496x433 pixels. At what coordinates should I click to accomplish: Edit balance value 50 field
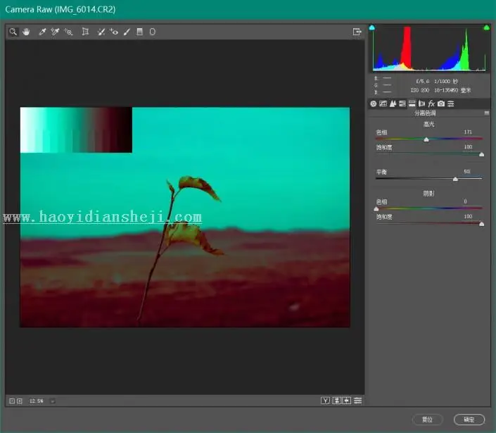tap(467, 172)
